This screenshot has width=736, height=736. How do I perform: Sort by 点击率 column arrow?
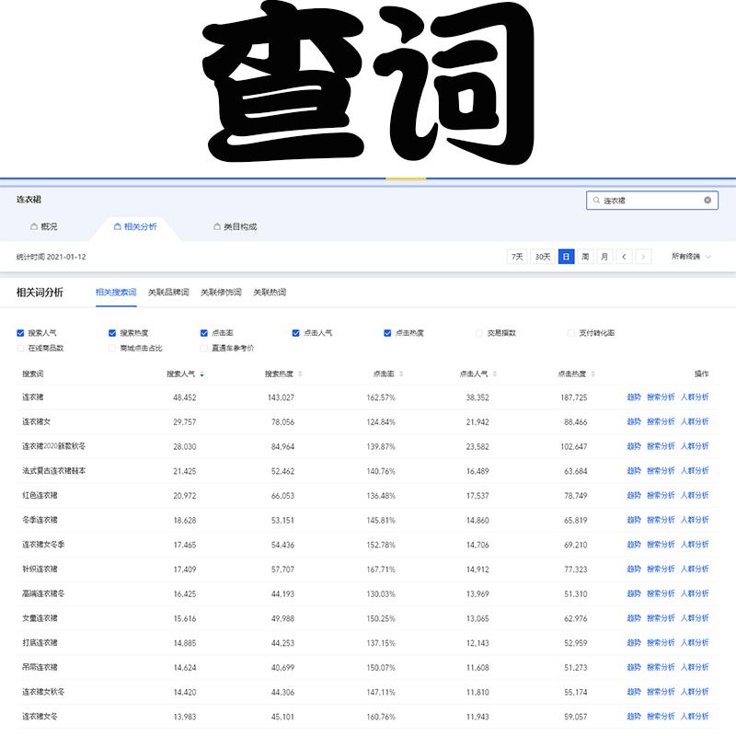[x=401, y=374]
